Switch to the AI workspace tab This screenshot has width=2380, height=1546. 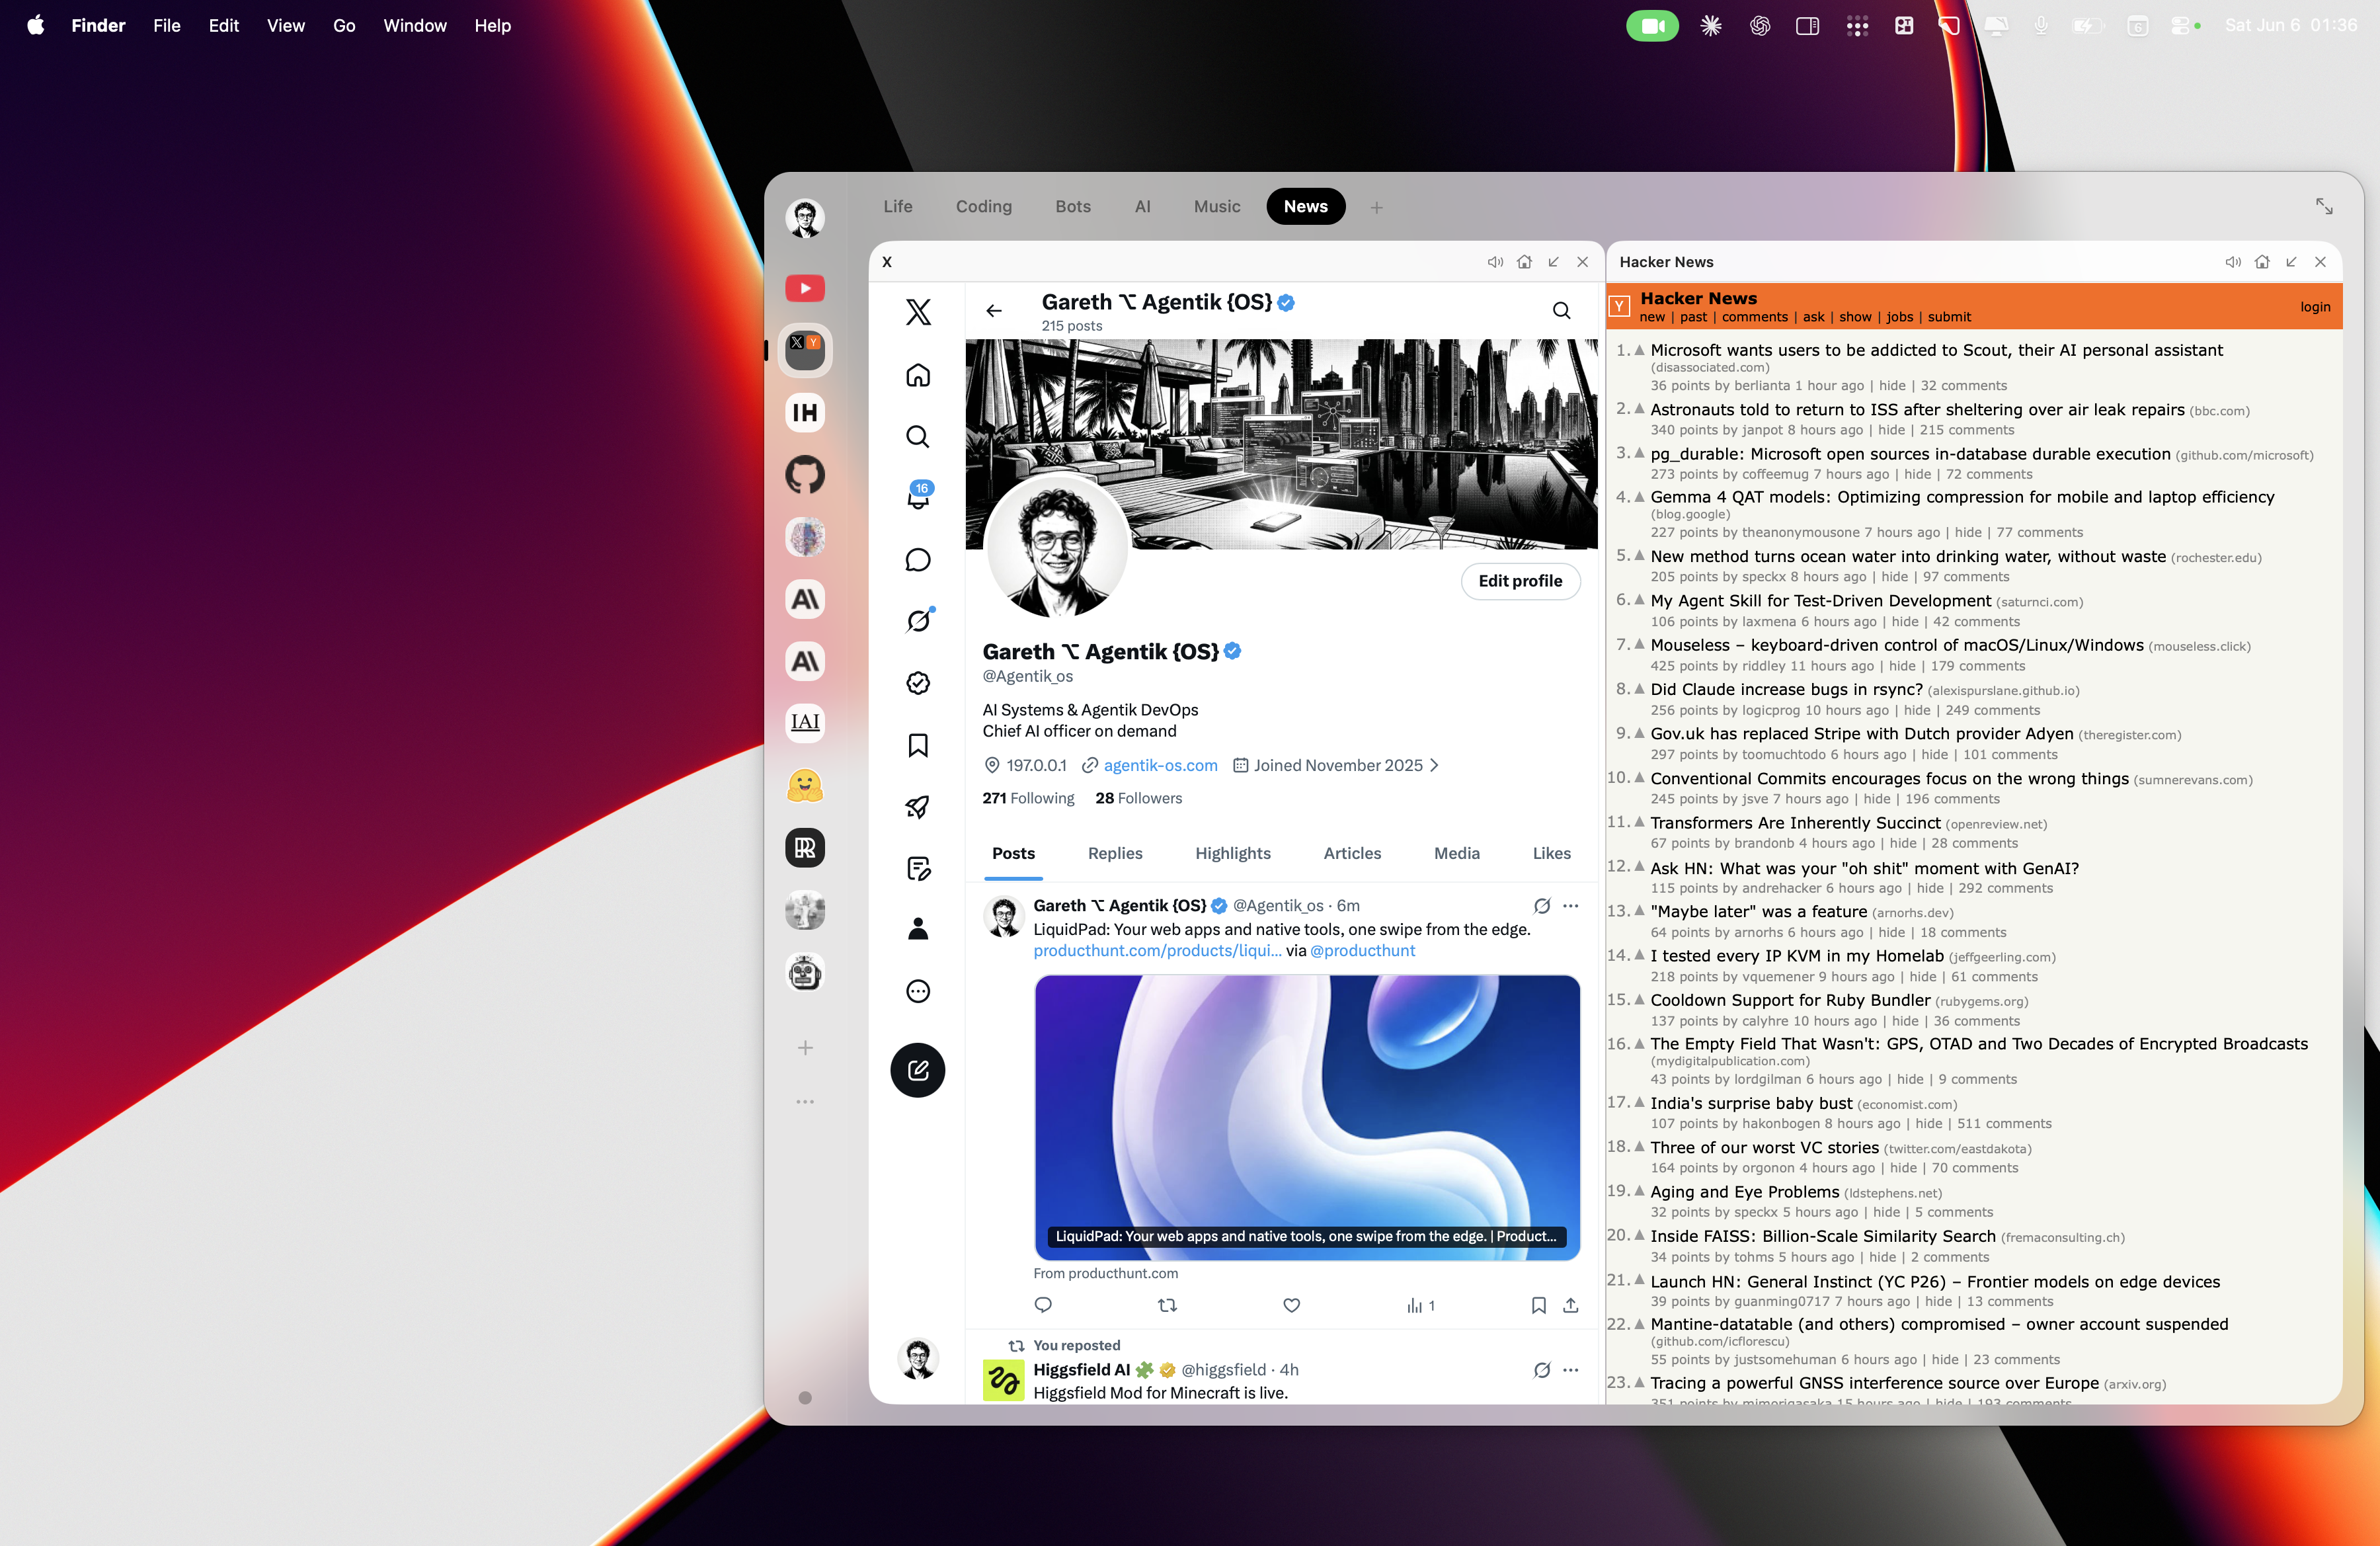click(x=1143, y=206)
